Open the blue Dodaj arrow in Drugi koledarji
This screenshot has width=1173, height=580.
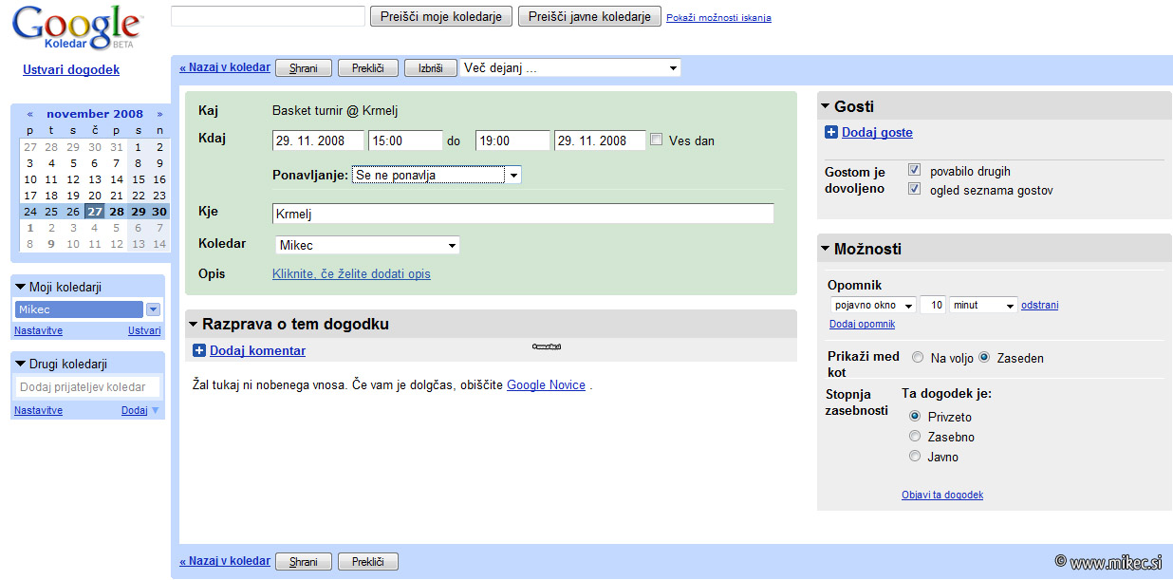pos(158,410)
